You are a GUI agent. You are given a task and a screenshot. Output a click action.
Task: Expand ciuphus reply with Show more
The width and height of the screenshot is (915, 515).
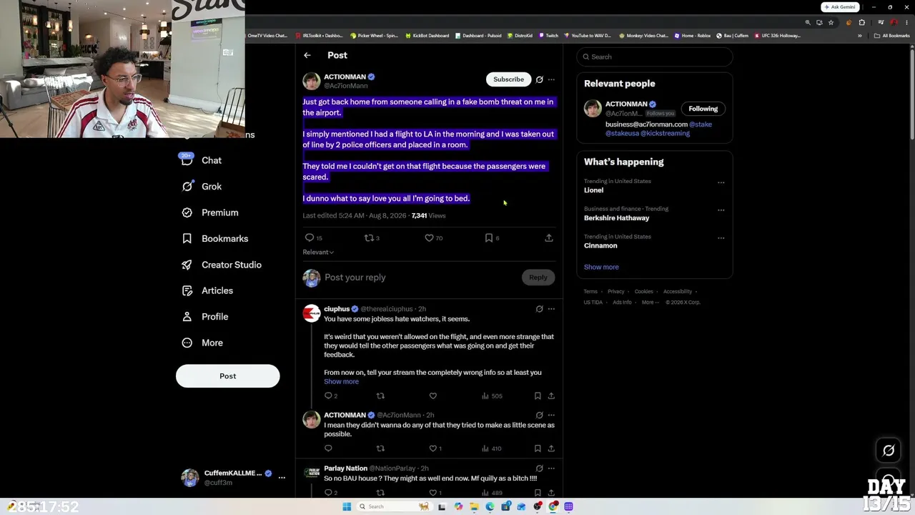point(342,382)
